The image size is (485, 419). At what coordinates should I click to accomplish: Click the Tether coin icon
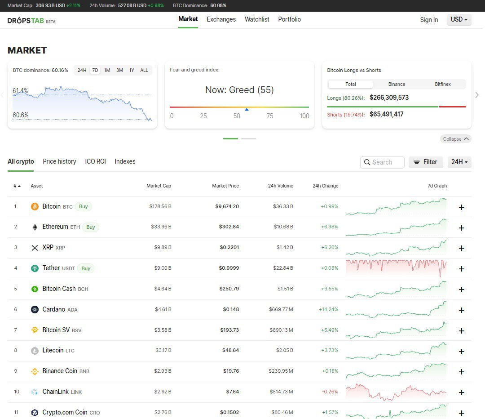tap(35, 268)
